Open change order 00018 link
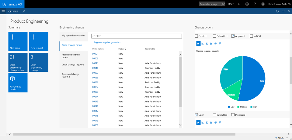The width and height of the screenshot is (292, 140). (x=95, y=68)
